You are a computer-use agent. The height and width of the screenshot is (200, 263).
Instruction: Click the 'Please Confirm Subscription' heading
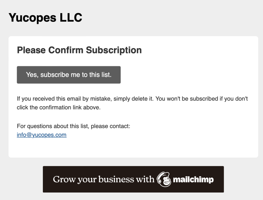click(79, 50)
